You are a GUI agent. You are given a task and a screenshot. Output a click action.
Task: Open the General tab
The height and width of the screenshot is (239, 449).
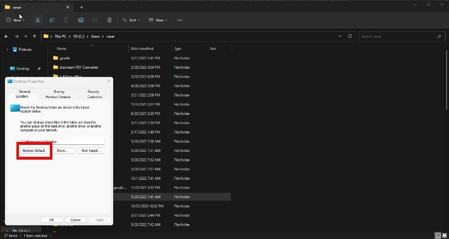point(24,92)
